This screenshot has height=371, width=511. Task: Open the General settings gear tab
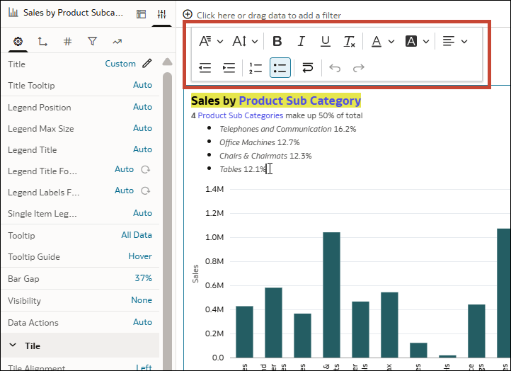tap(18, 41)
